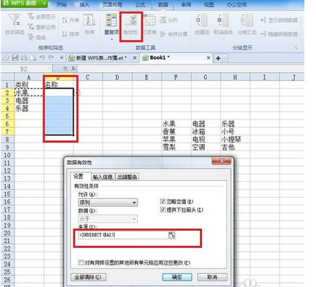Click the 自动筛选 funnel icon
The image size is (316, 287).
tap(14, 20)
